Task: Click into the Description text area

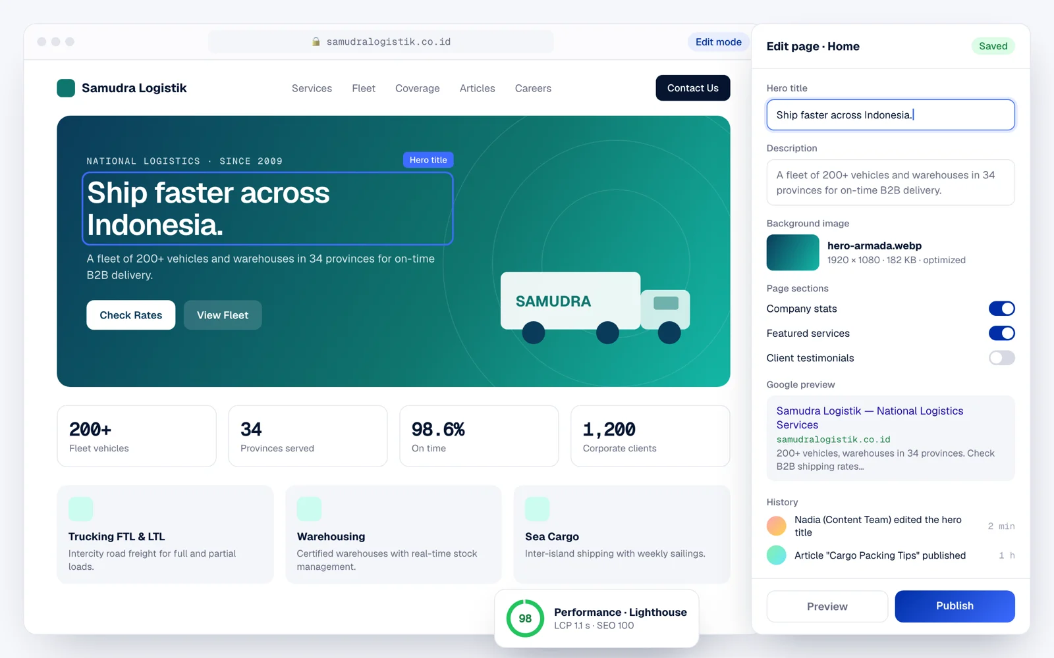Action: (891, 183)
